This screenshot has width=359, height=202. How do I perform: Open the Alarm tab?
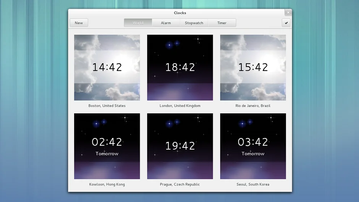[x=166, y=23]
